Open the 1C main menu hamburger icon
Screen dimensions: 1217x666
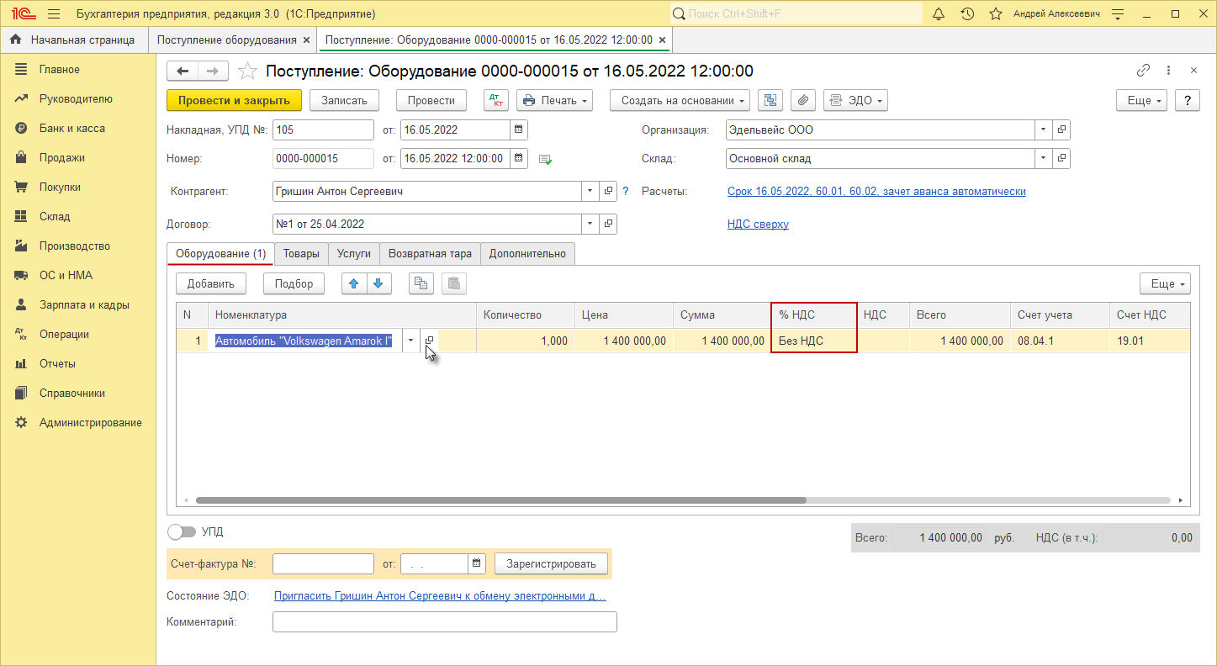[54, 14]
